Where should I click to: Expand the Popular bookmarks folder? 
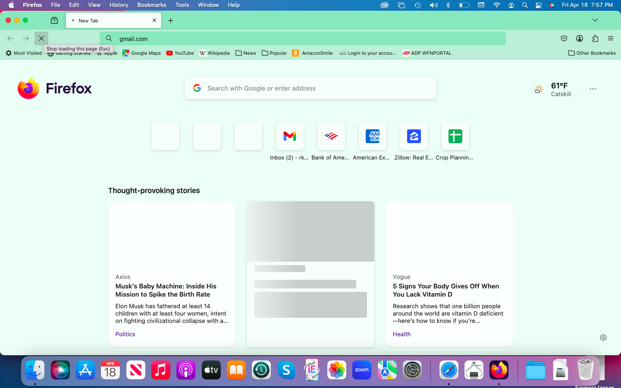(x=274, y=53)
